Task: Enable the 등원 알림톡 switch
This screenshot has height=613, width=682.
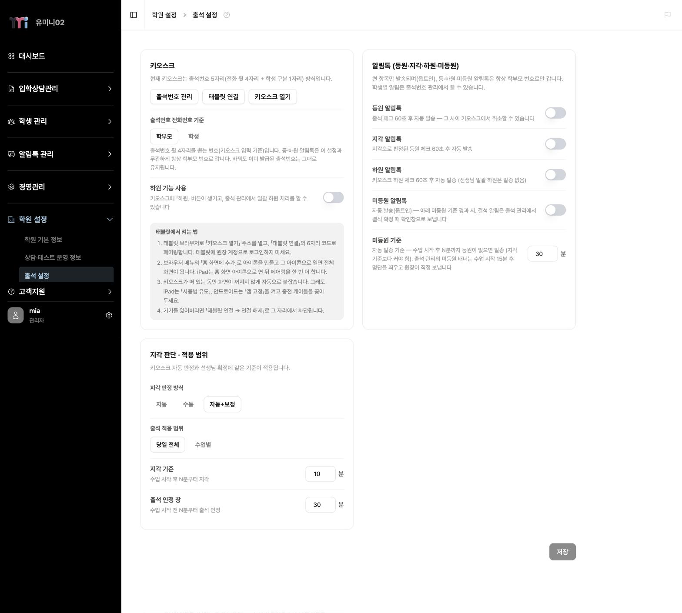Action: coord(555,113)
